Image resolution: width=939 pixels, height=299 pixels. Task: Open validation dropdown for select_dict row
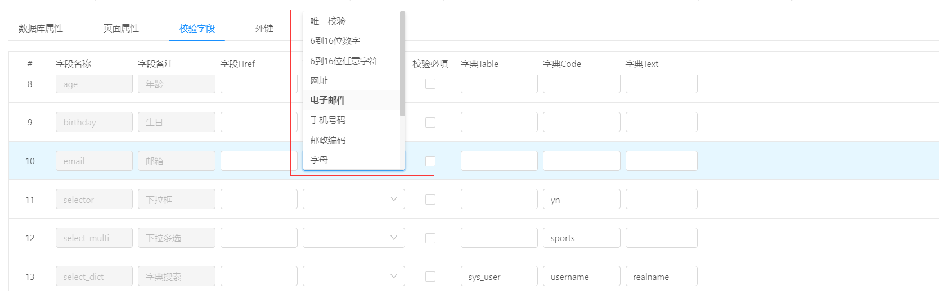[x=354, y=276]
